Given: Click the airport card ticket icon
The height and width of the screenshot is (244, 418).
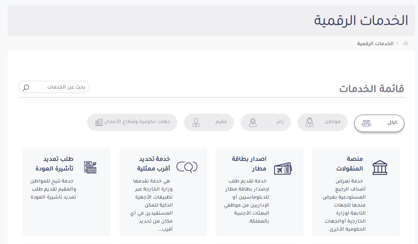Looking at the screenshot, I should point(283,169).
